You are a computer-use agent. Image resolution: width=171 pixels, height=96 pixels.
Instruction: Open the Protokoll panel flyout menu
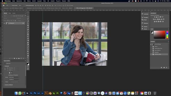(169, 42)
